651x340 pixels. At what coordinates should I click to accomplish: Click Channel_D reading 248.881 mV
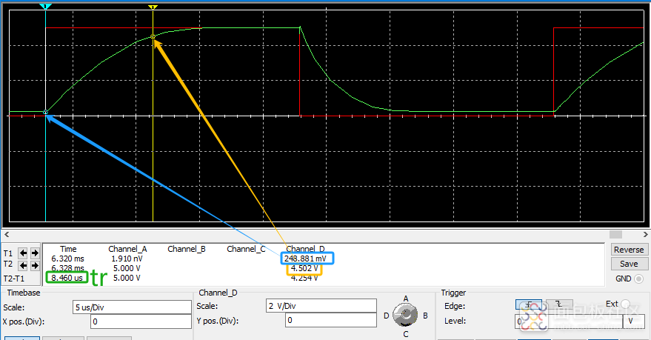[x=305, y=259]
